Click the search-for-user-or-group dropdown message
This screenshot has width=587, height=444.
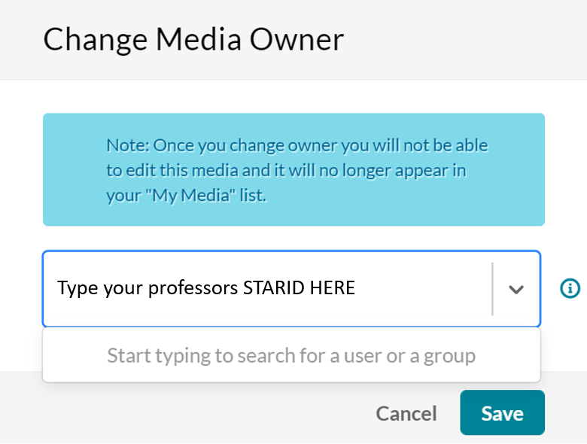pyautogui.click(x=291, y=355)
